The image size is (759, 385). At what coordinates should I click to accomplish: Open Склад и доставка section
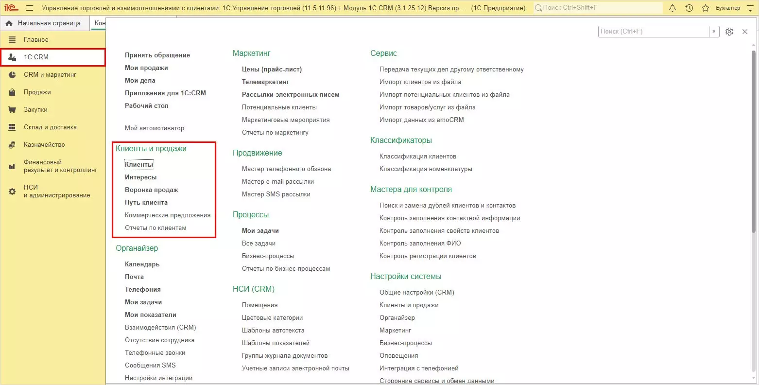[x=50, y=127]
